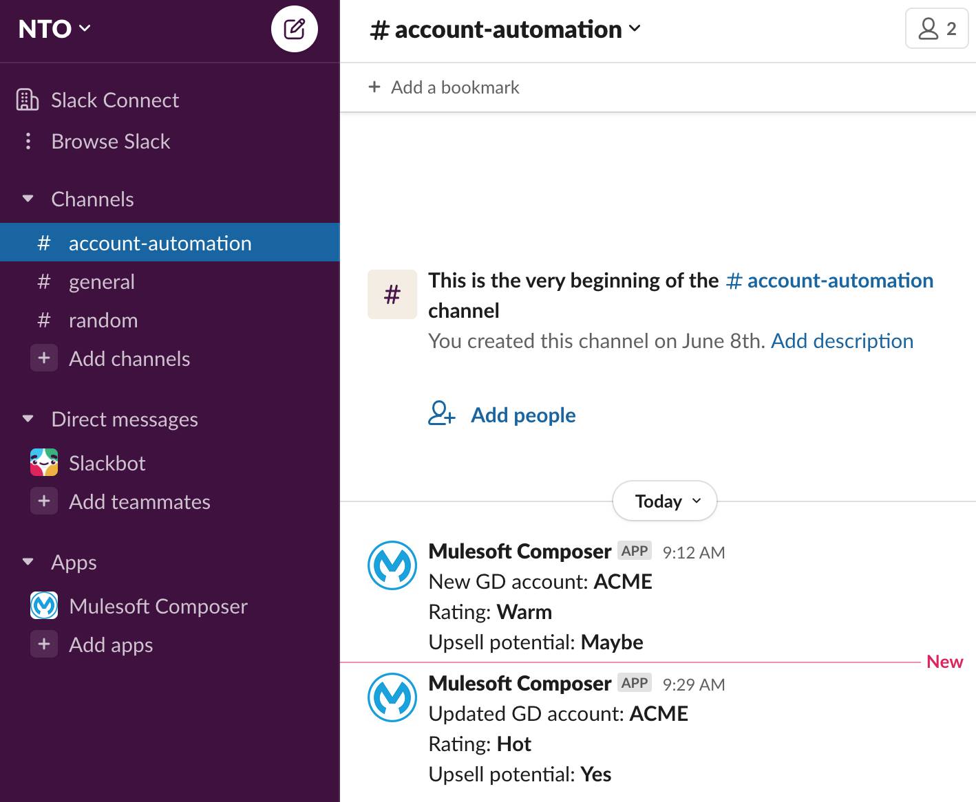Click the 'Updated GD account: ACME' text

click(558, 714)
